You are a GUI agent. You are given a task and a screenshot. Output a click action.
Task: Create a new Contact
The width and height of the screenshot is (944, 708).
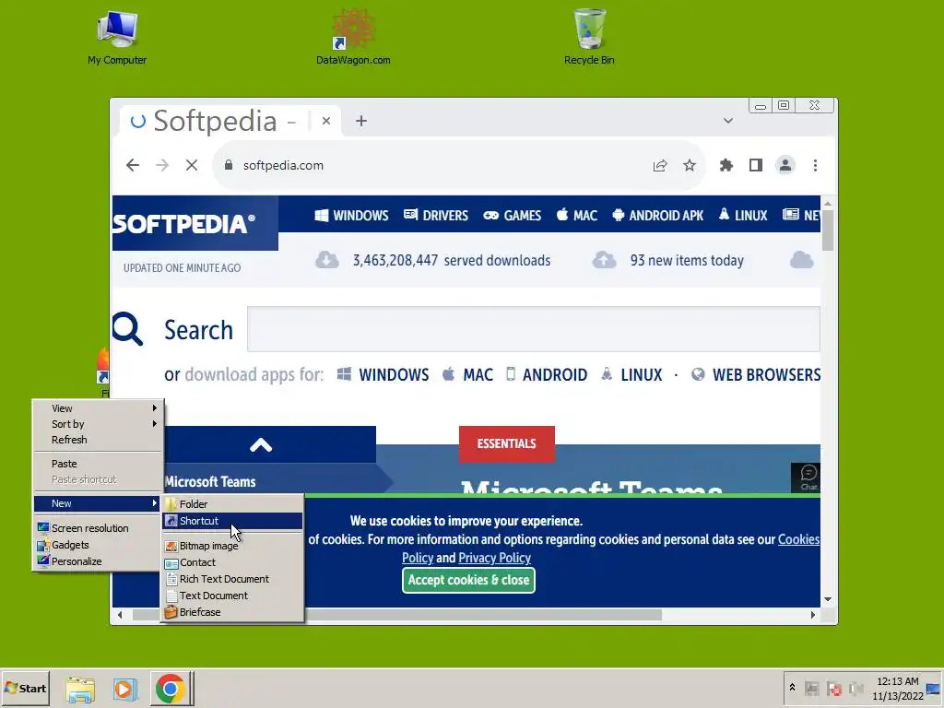(x=233, y=562)
